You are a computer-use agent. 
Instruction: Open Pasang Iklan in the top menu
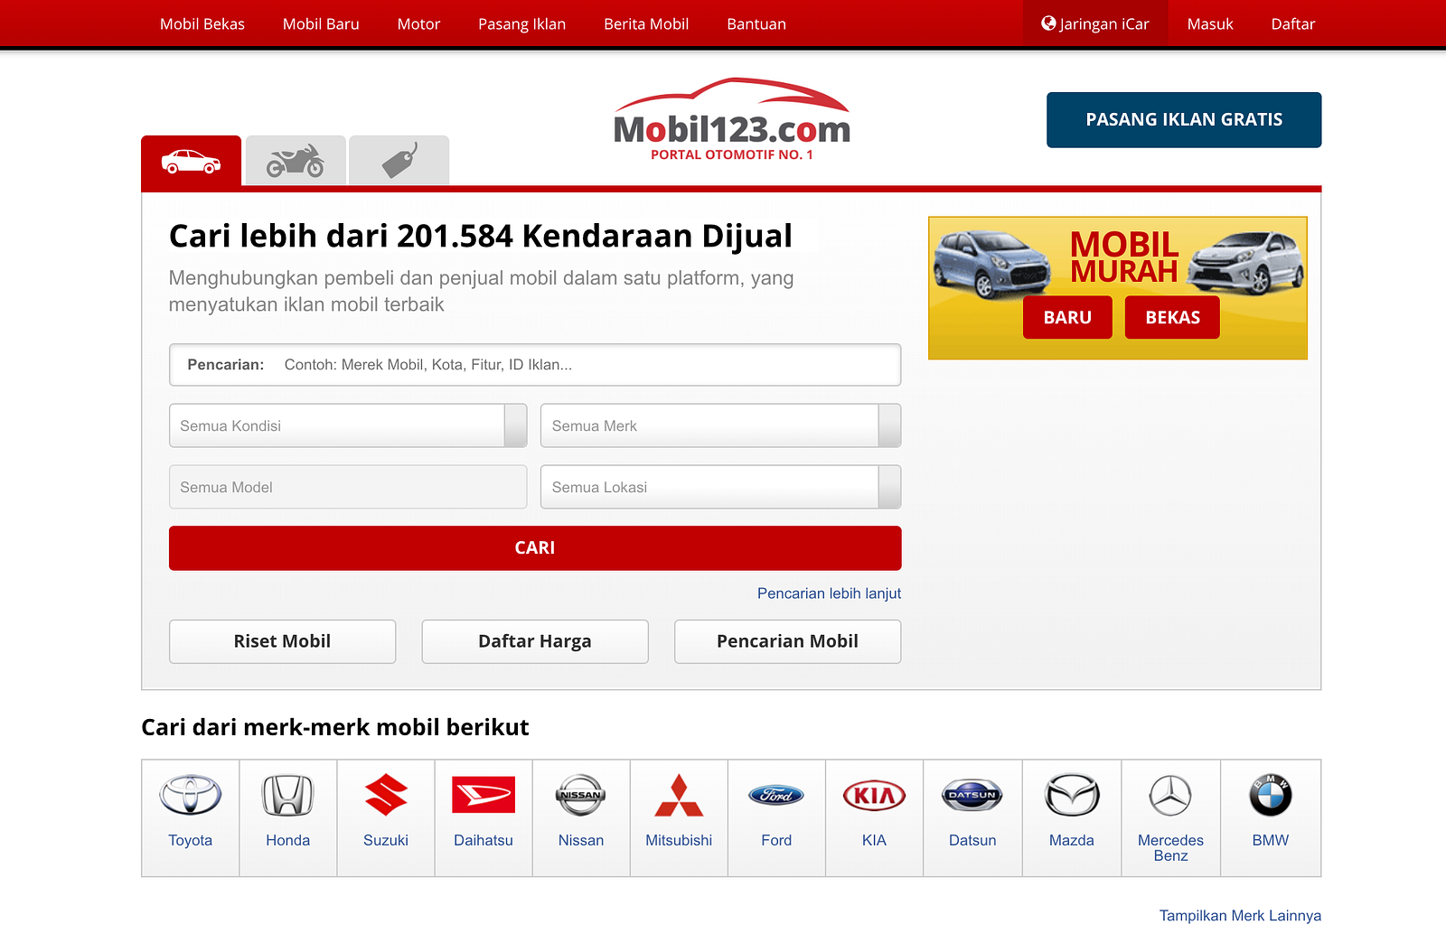tap(521, 24)
